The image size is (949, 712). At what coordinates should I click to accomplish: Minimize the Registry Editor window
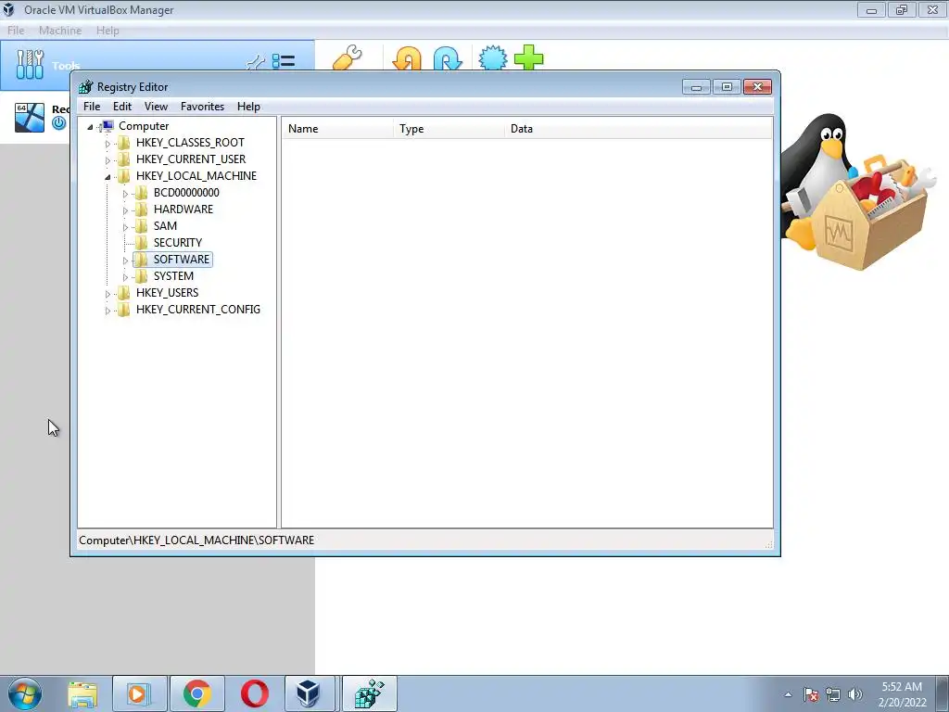click(696, 87)
